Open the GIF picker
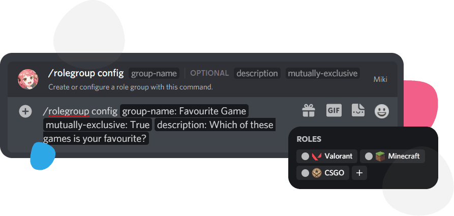 (x=334, y=110)
